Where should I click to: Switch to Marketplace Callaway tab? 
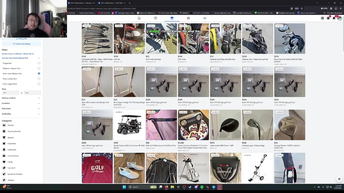(x=81, y=3)
